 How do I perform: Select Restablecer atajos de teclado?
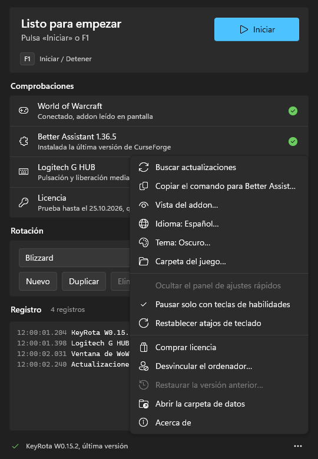pos(219,323)
